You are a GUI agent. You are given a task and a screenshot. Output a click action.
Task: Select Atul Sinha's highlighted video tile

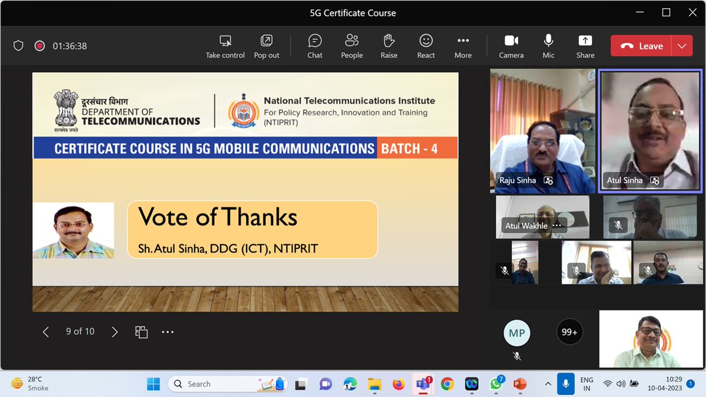(650, 131)
